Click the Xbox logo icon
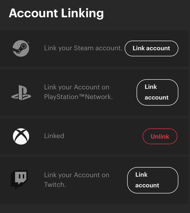 pos(21,136)
